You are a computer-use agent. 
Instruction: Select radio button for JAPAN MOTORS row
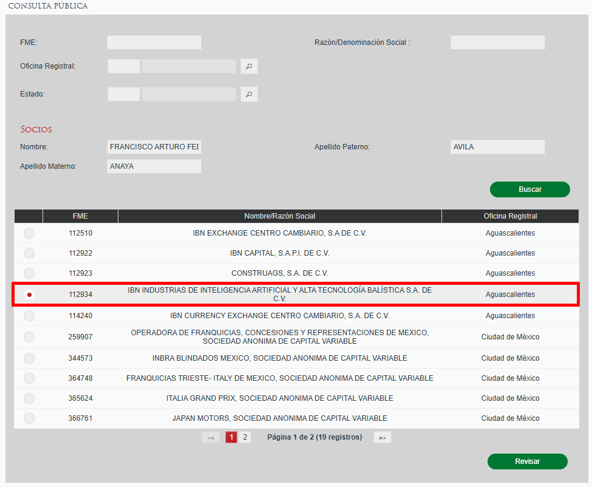pyautogui.click(x=29, y=418)
